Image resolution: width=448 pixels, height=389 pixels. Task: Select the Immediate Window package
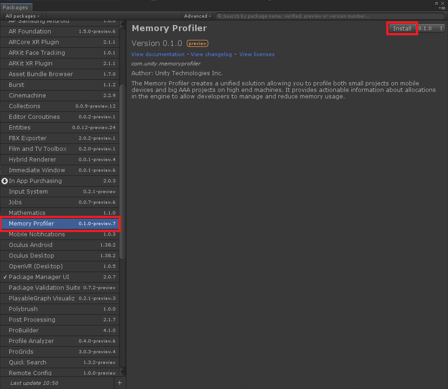coord(59,170)
